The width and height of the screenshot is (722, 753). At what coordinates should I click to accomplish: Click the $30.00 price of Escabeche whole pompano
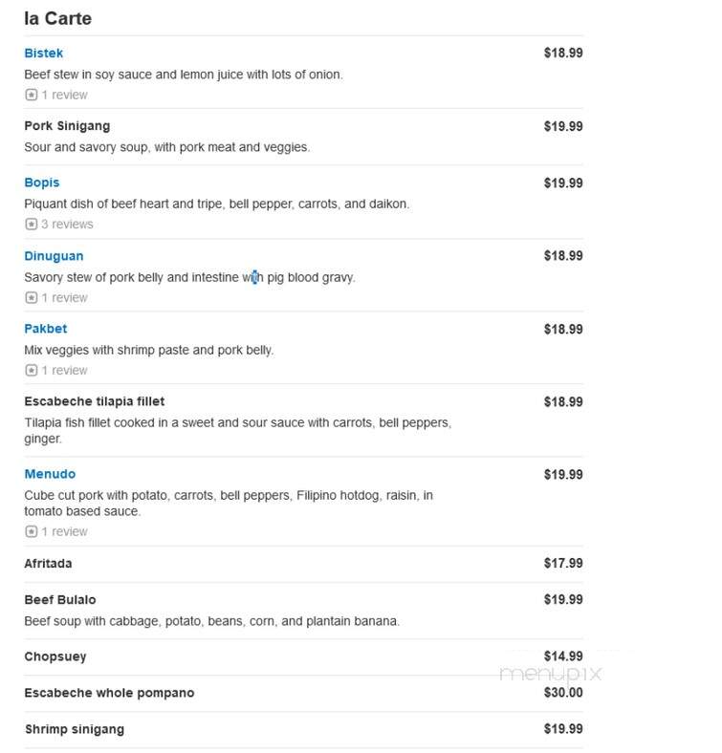pos(563,693)
